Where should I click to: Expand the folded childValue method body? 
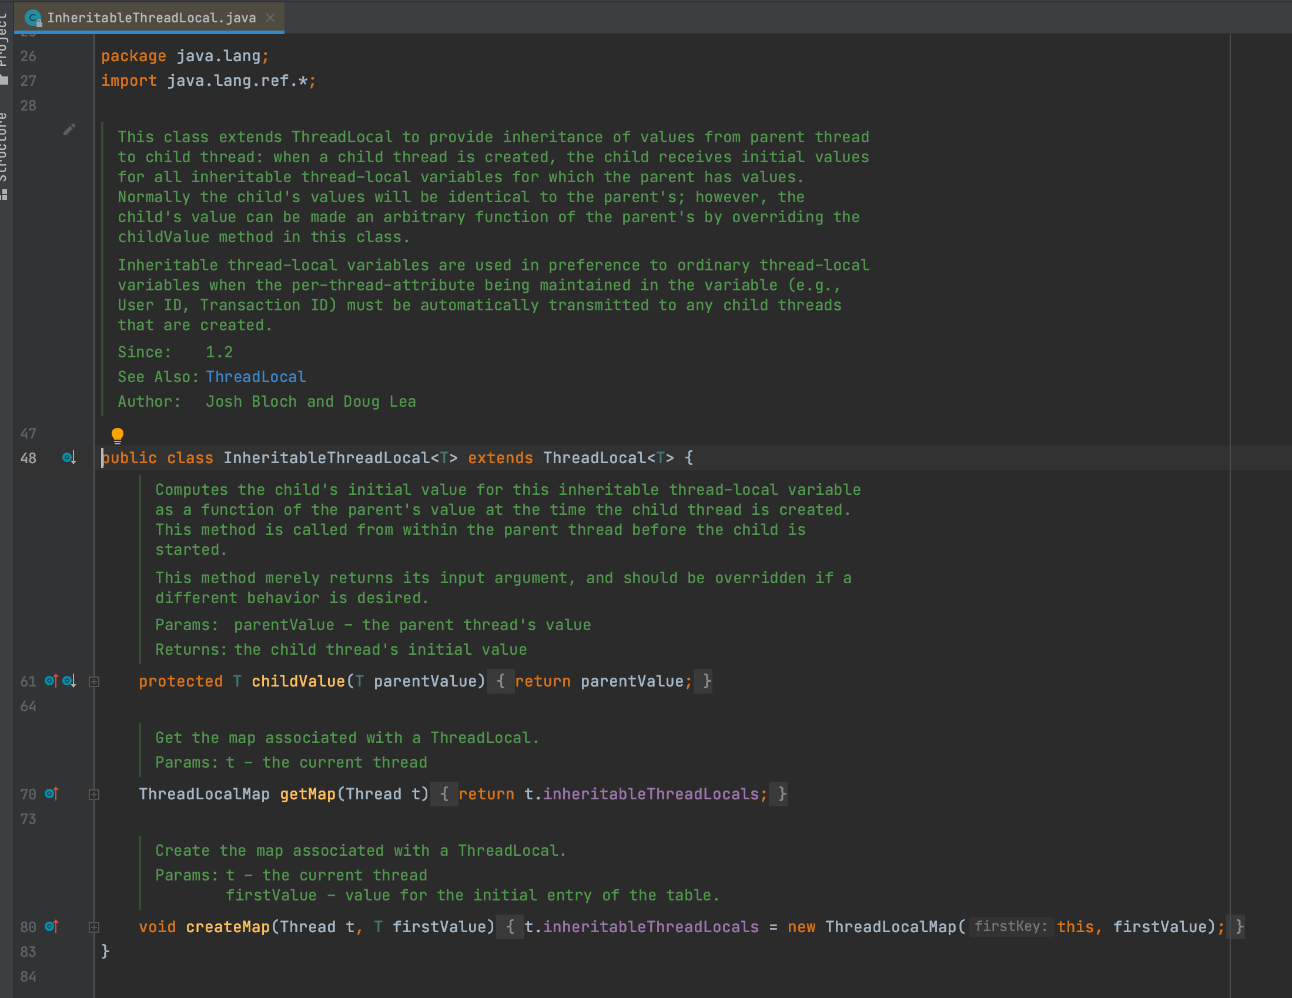94,682
